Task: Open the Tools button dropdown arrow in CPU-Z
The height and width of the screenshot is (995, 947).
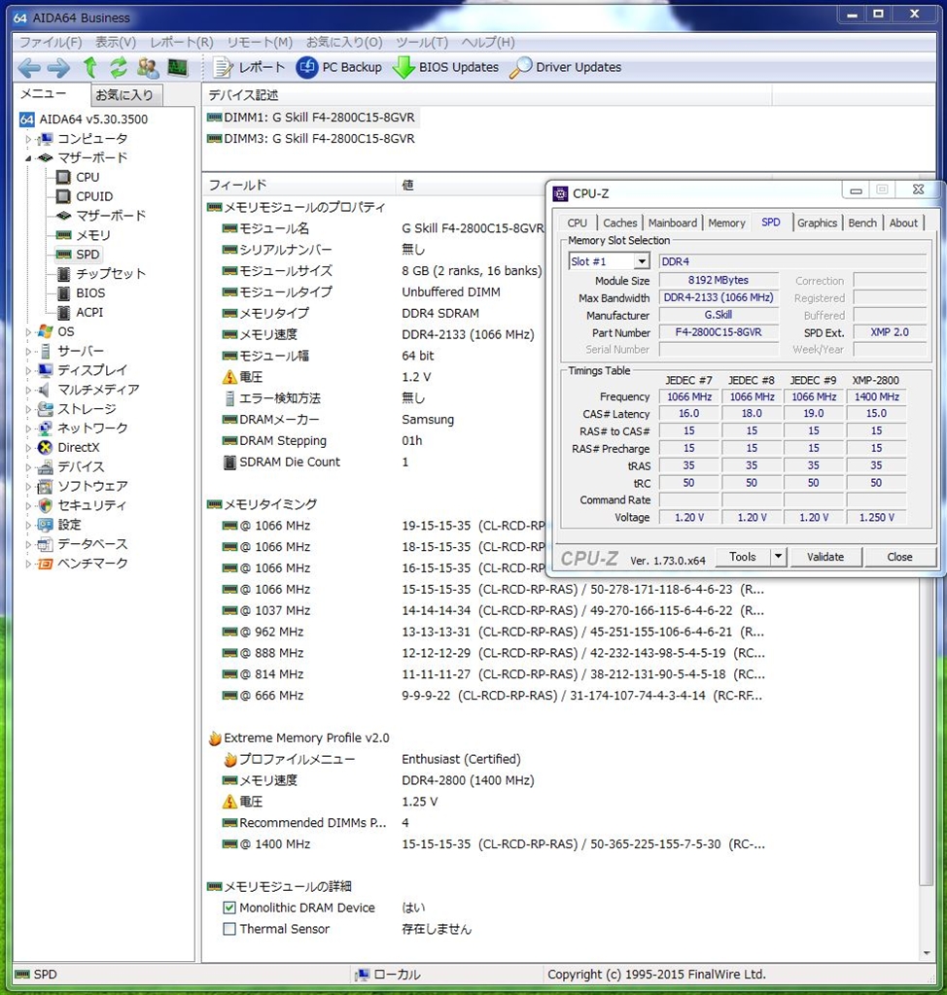Action: [778, 557]
